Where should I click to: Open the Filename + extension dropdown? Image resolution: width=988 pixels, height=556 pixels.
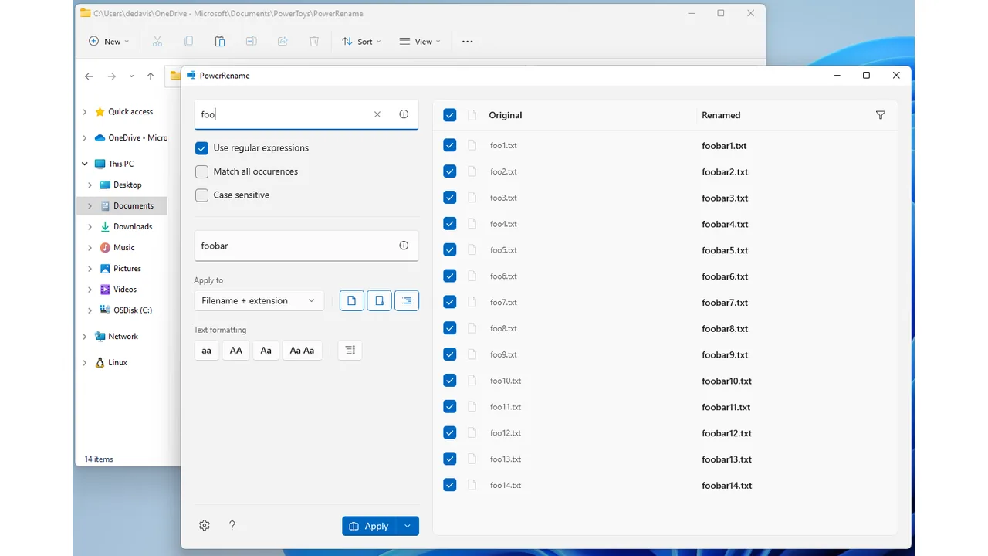tap(259, 300)
